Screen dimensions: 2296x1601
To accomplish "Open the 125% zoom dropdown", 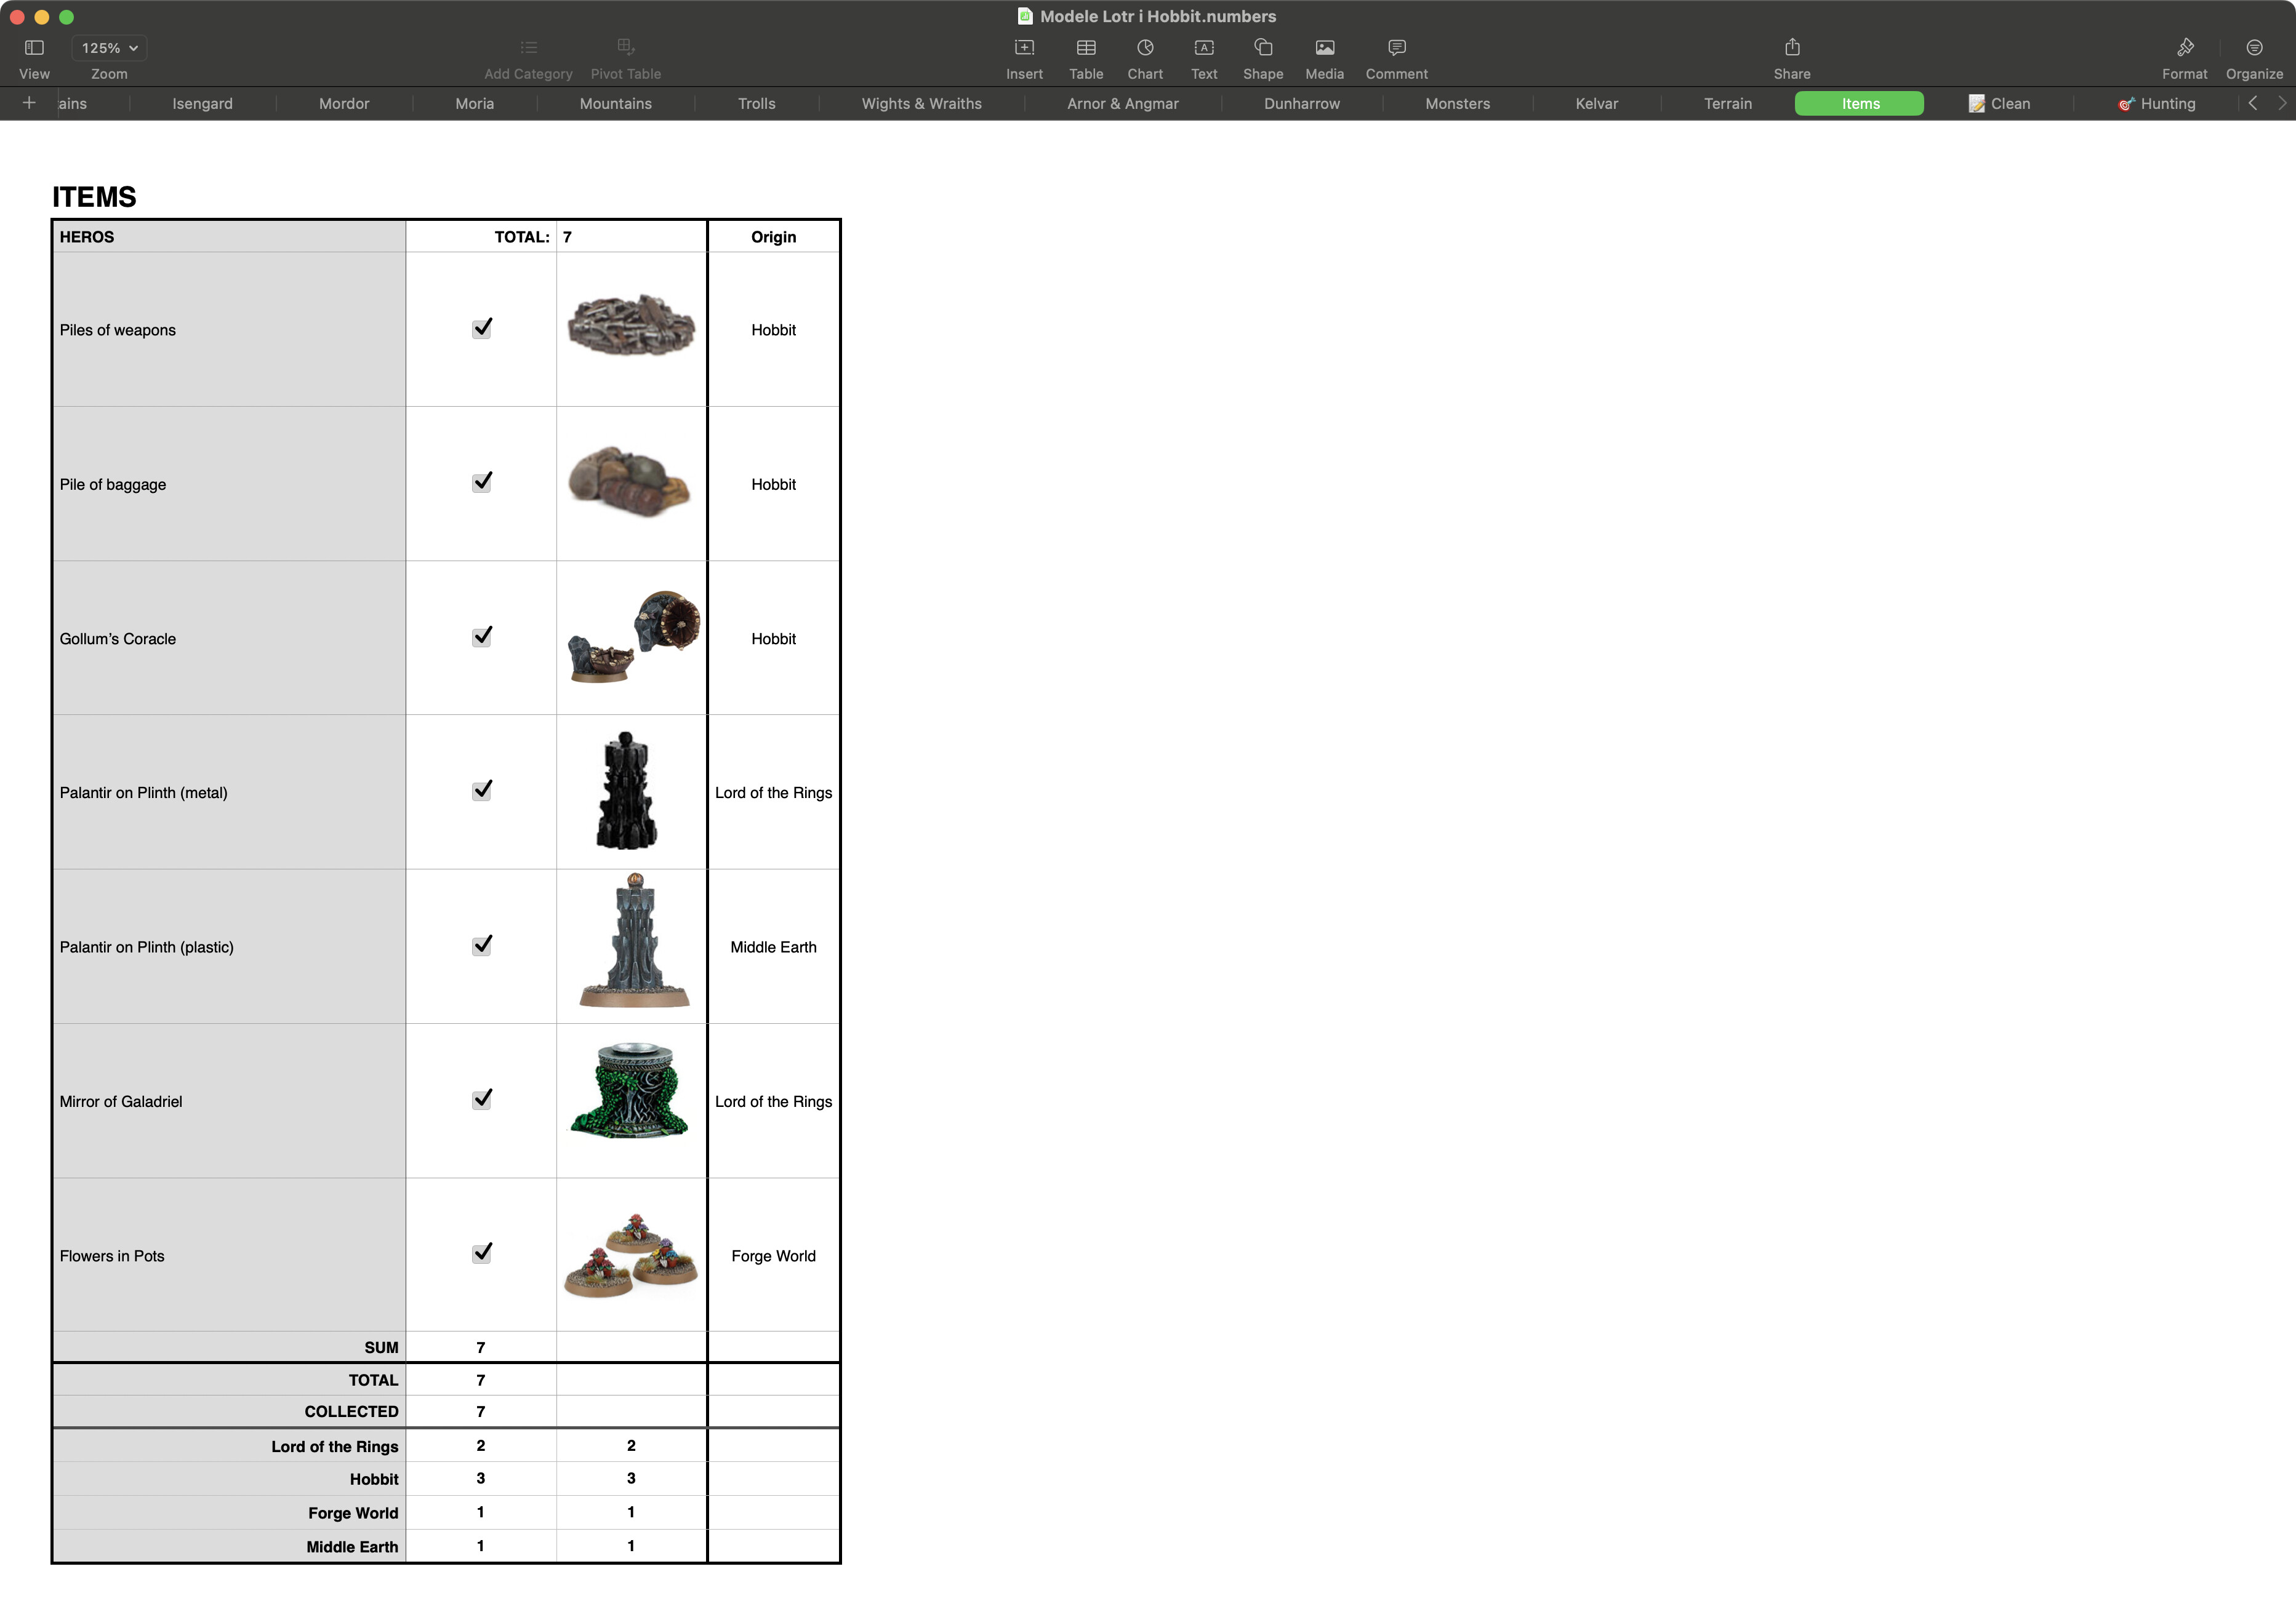I will pos(109,48).
